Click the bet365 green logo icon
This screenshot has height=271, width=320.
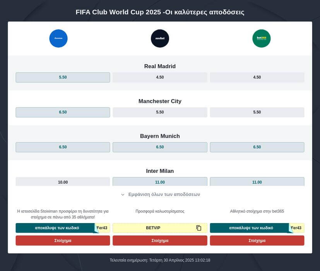tap(261, 39)
